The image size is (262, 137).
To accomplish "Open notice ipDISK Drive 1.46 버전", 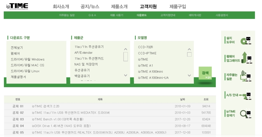I will pyautogui.click(x=61, y=126).
